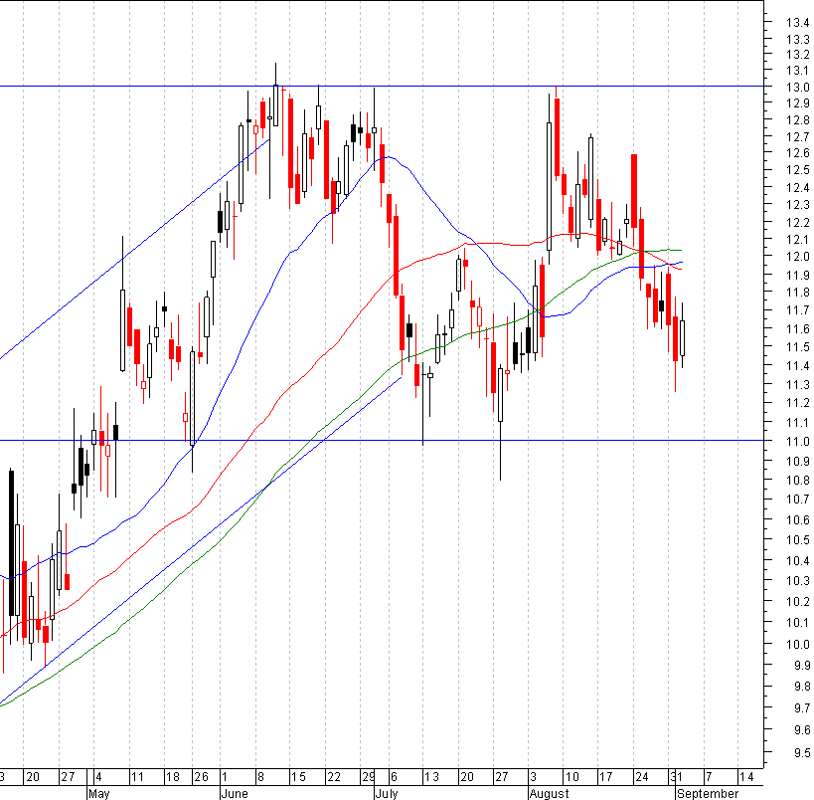Select the 12.8 price axis label
Screen dimensions: 814x800
[x=797, y=120]
